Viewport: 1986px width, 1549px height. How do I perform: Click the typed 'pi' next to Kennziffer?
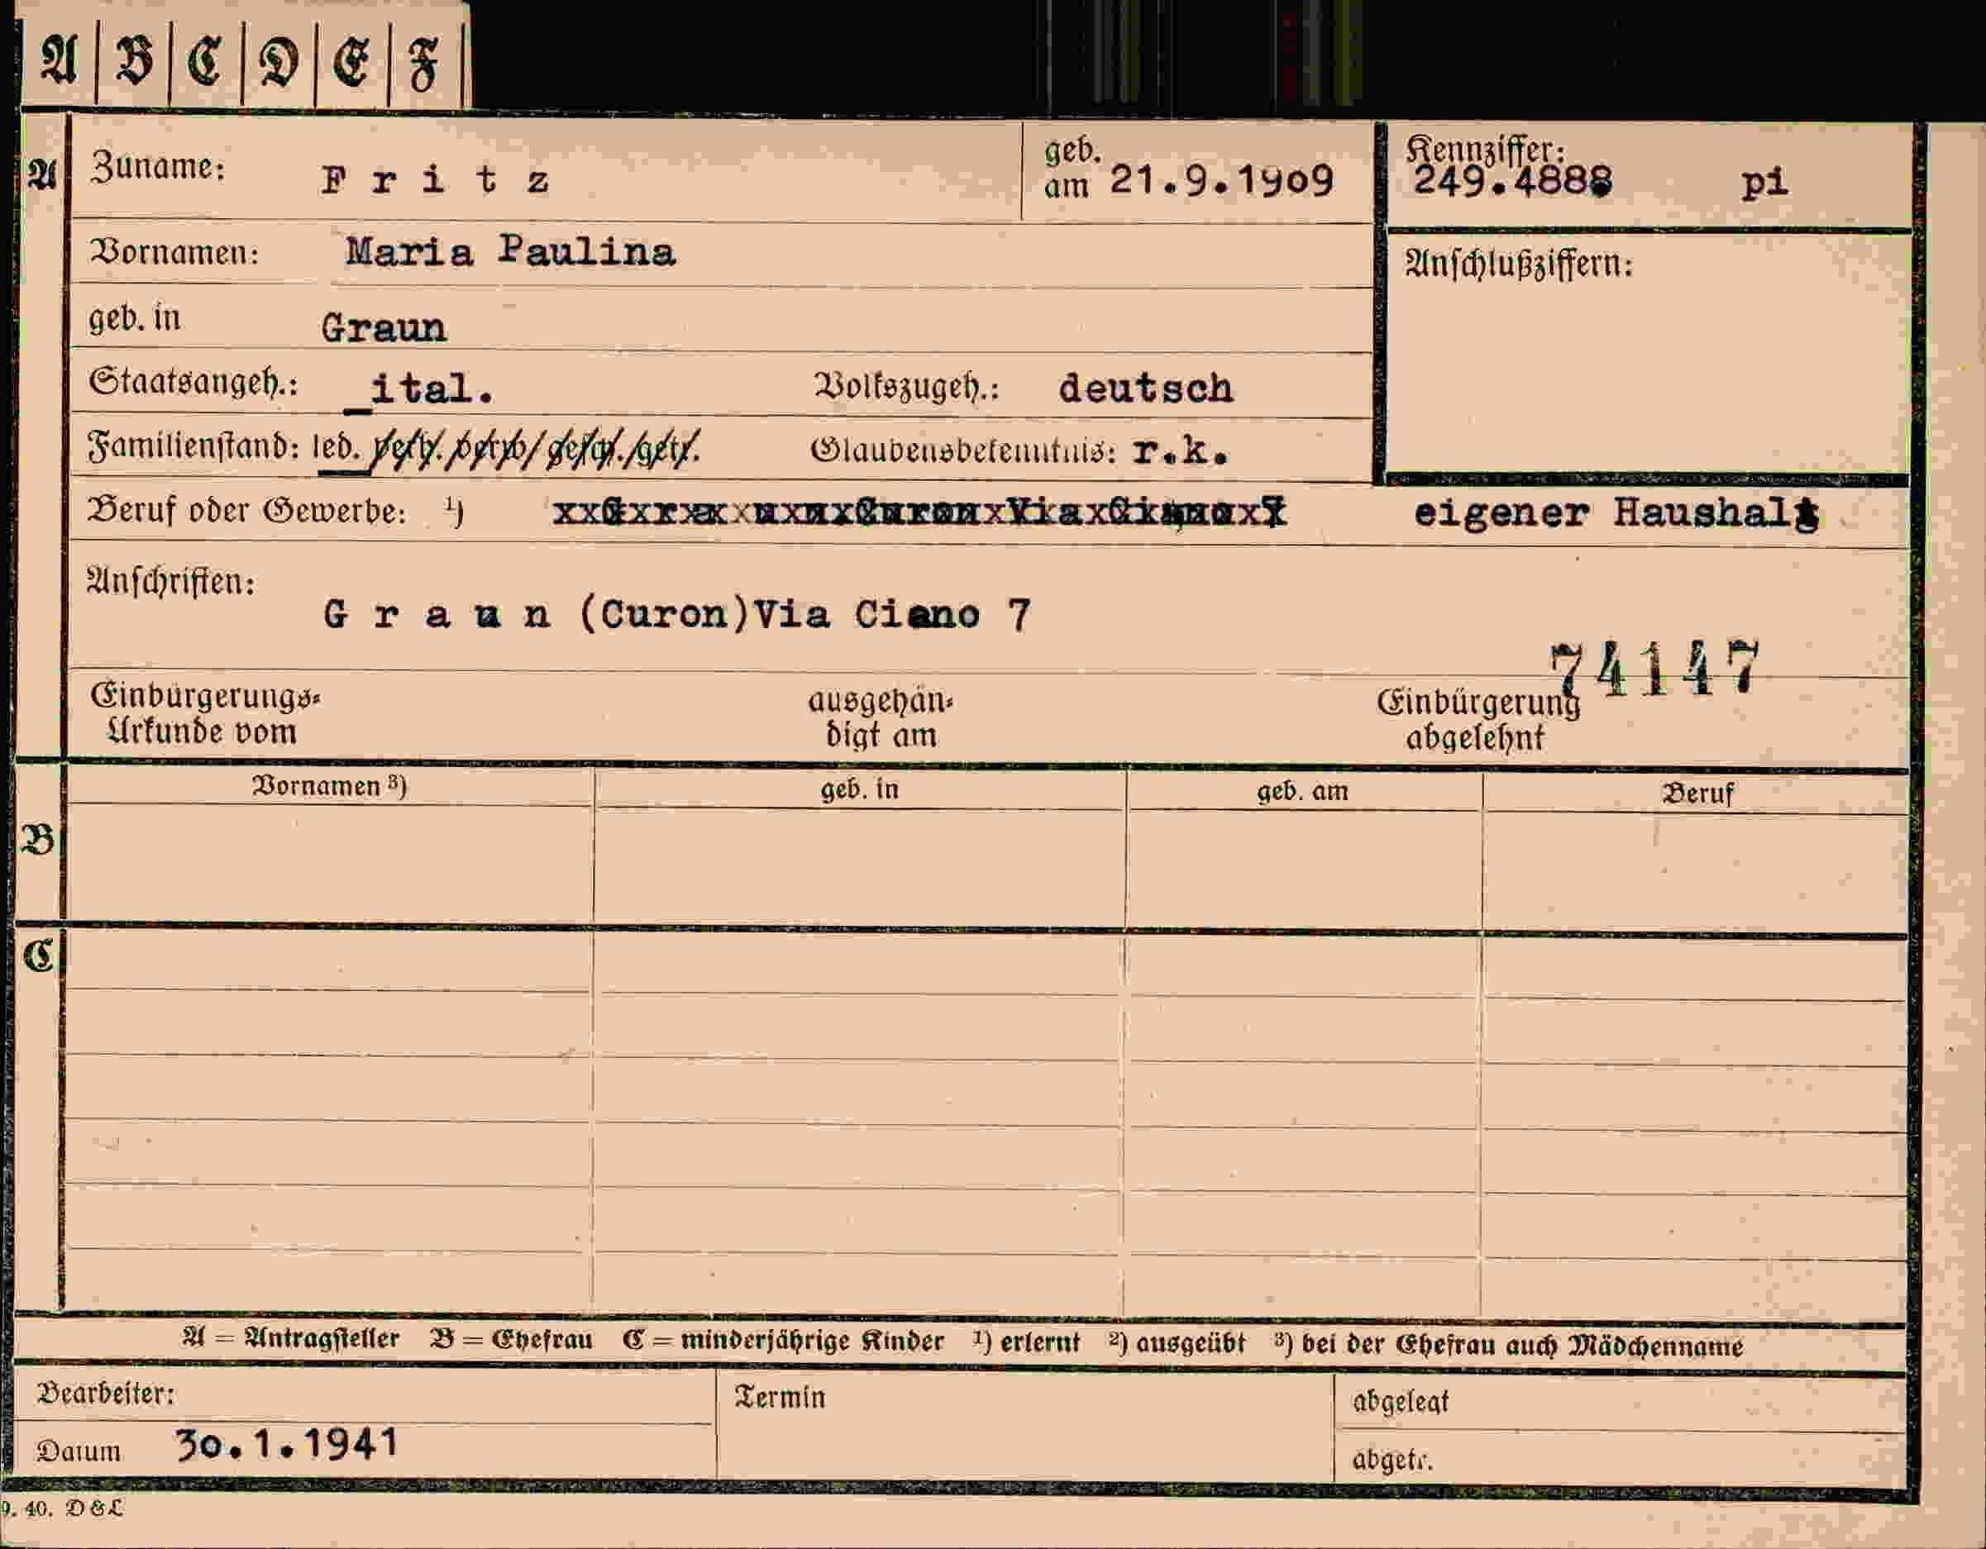(x=1764, y=183)
